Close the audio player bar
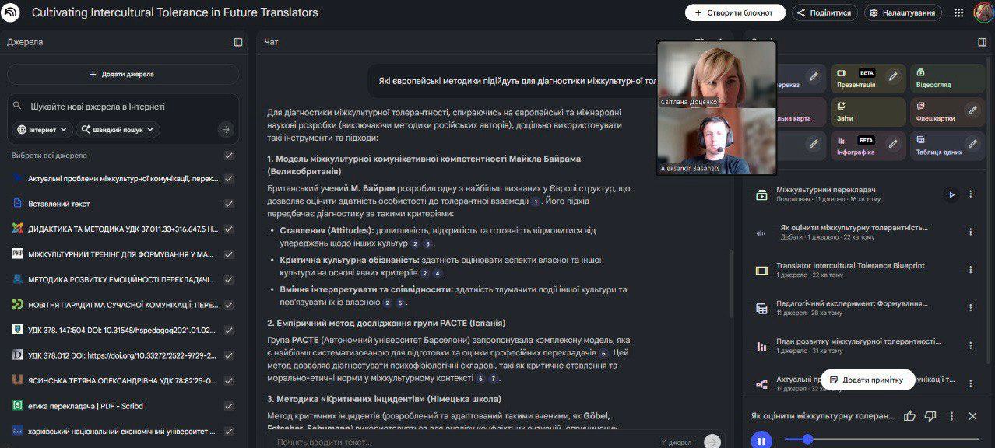Viewport: 995px width, 448px height. [972, 416]
